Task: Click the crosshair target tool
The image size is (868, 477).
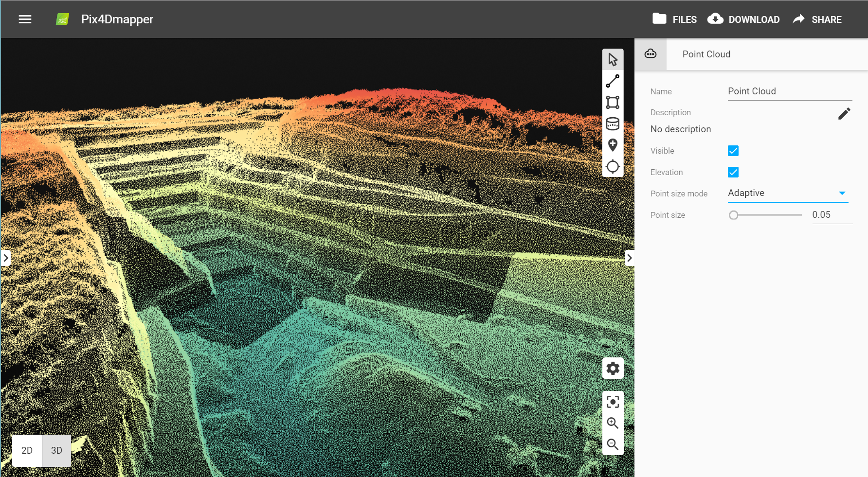Action: 613,167
